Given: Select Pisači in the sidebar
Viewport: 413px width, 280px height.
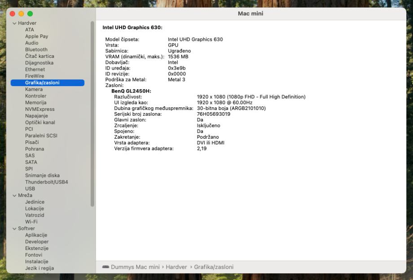Looking at the screenshot, I should pos(32,142).
